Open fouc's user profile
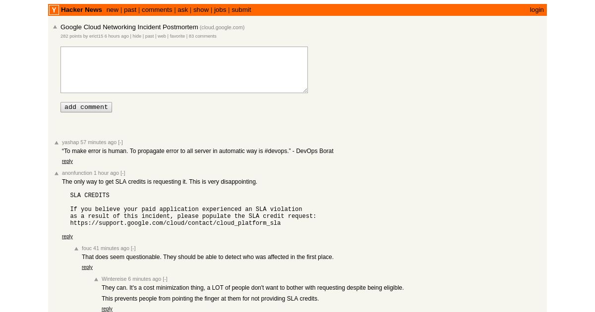The width and height of the screenshot is (595, 312). coord(87,249)
